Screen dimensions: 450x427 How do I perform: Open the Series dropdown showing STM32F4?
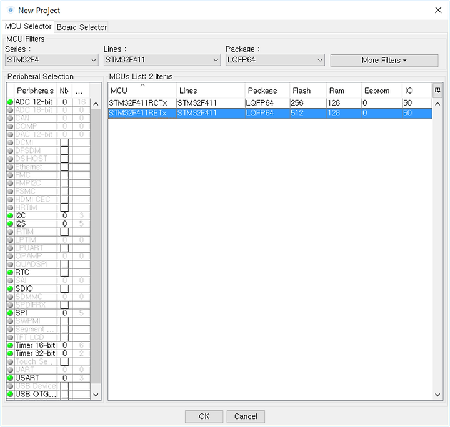tap(52, 60)
